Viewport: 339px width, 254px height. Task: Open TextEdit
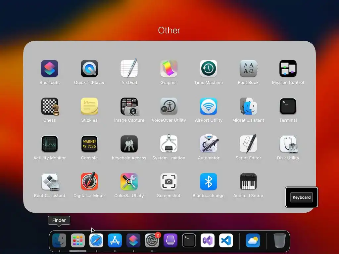[129, 69]
